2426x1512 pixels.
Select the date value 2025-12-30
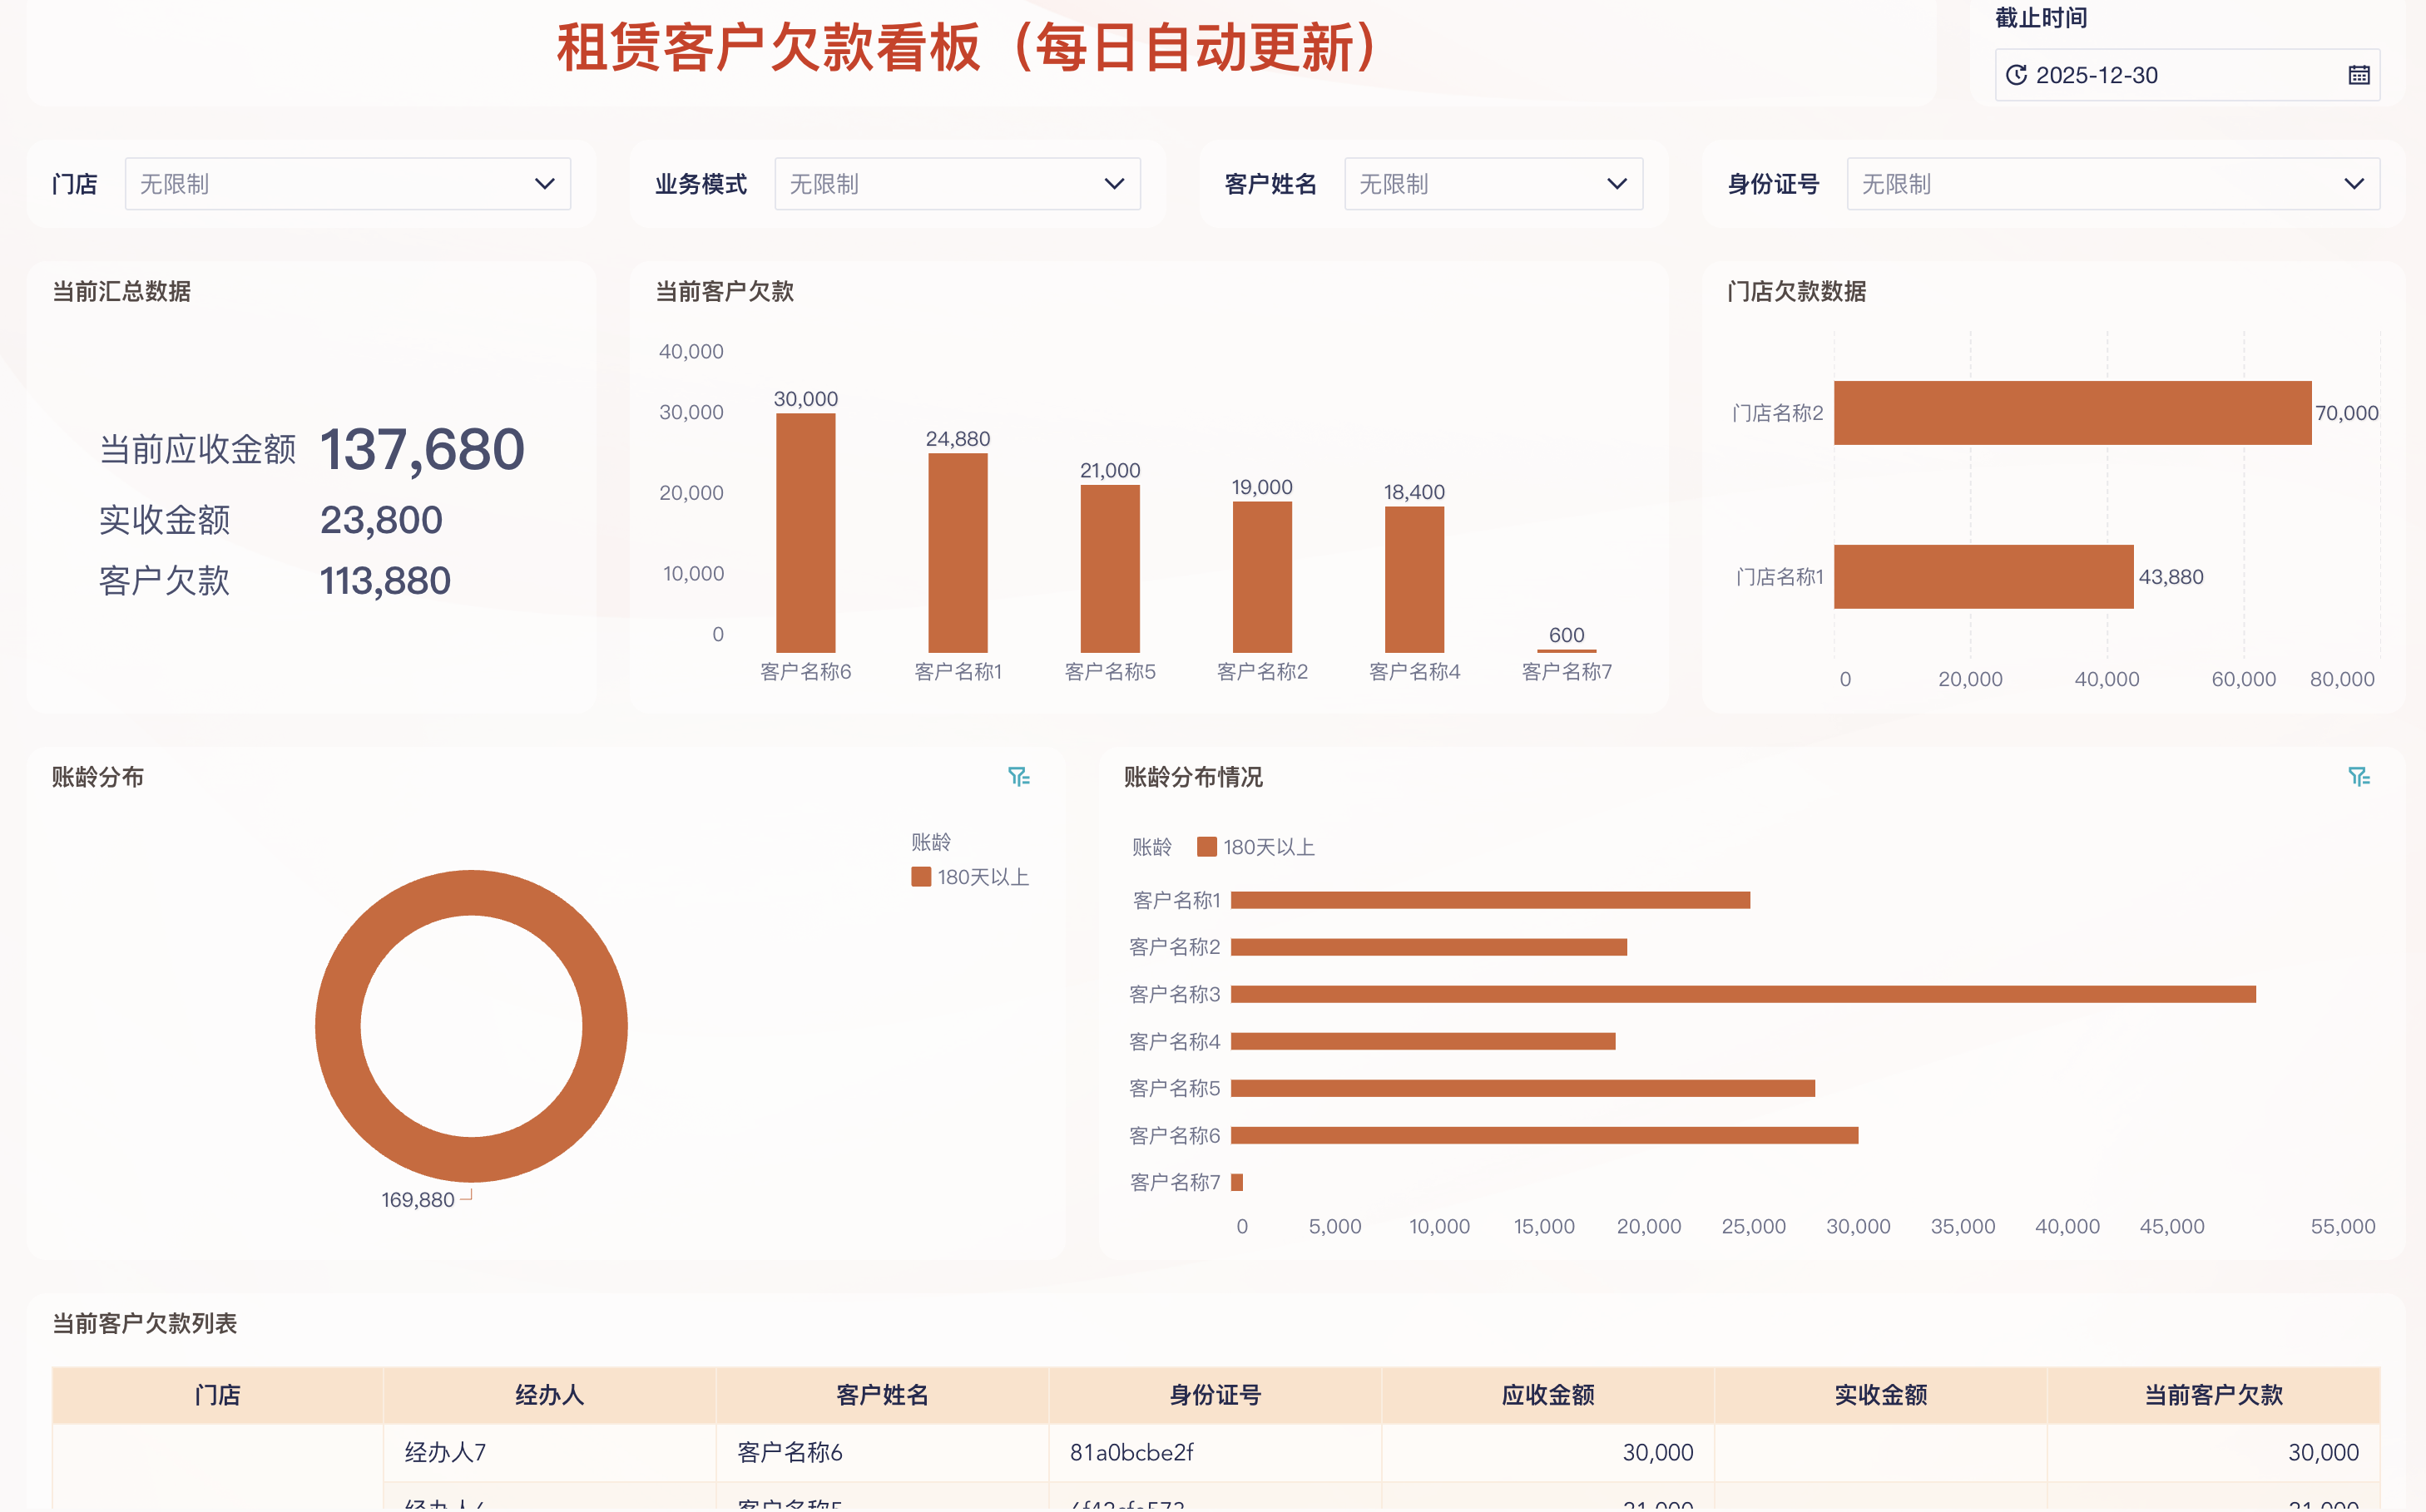point(2099,74)
